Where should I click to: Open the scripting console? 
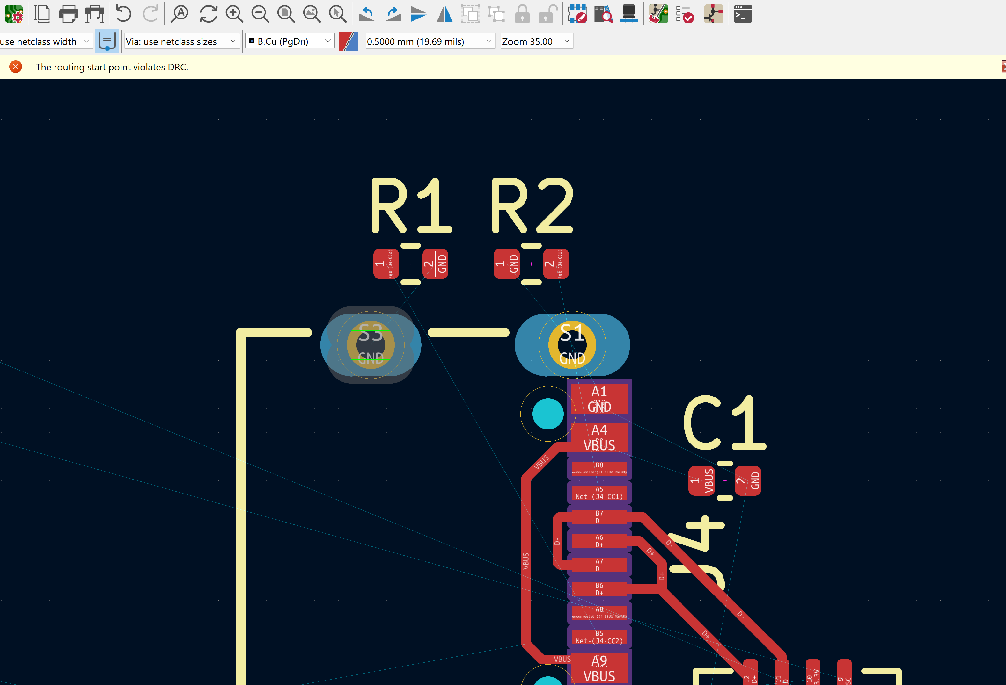743,14
